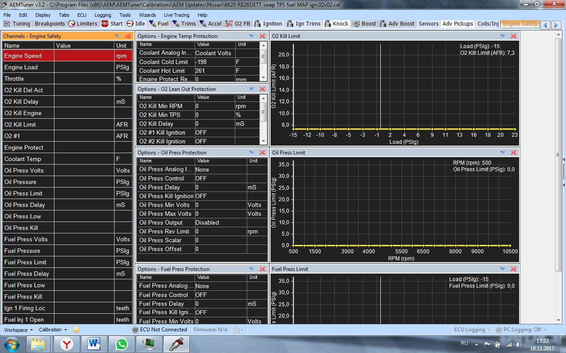This screenshot has width=566, height=353.
Task: Open the File menu
Action: click(x=7, y=15)
